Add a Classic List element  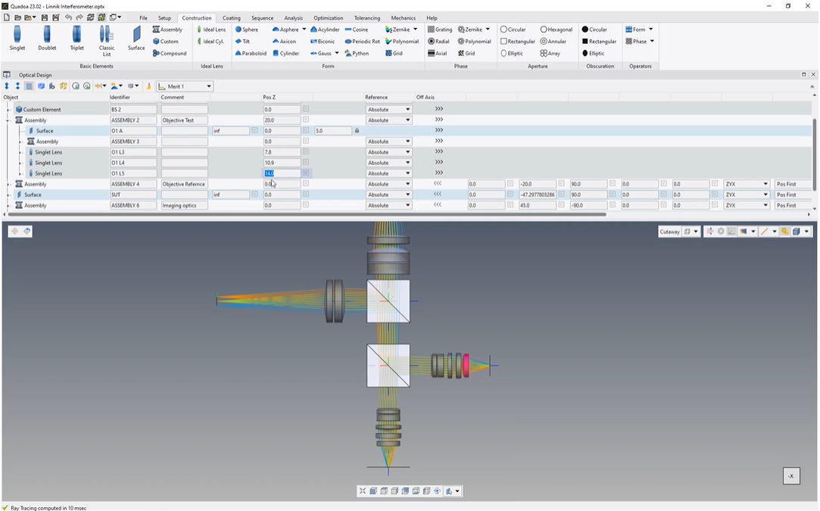pos(107,41)
